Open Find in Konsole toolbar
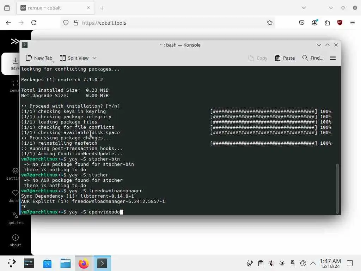Viewport: 361px width, 271px height. point(313,58)
